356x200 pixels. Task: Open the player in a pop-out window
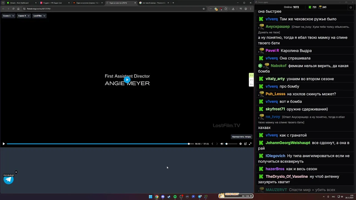[245, 144]
